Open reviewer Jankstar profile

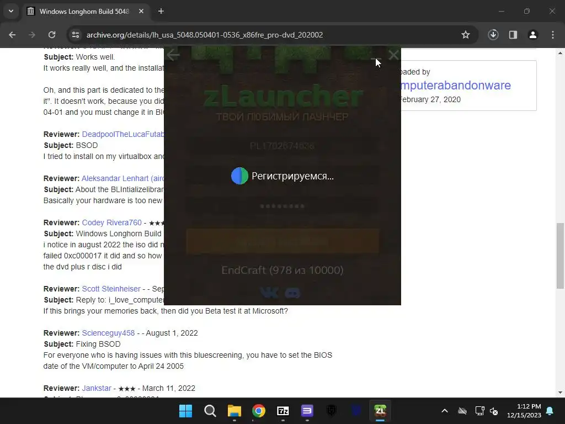point(97,388)
